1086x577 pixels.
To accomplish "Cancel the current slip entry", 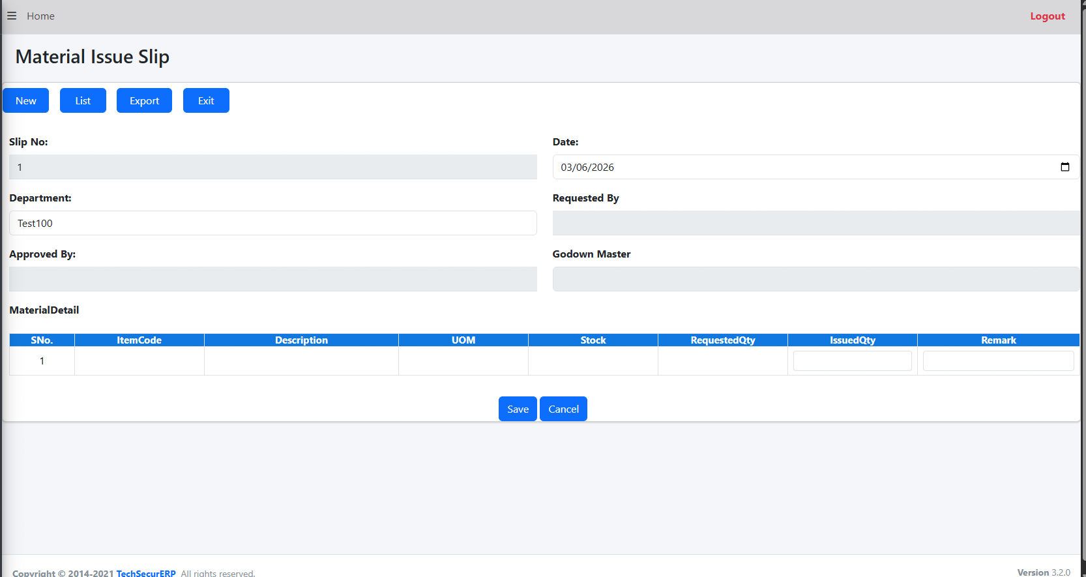I will [563, 409].
